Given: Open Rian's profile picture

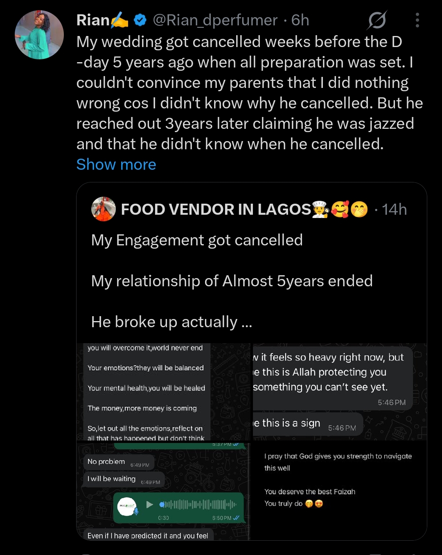Looking at the screenshot, I should [39, 35].
